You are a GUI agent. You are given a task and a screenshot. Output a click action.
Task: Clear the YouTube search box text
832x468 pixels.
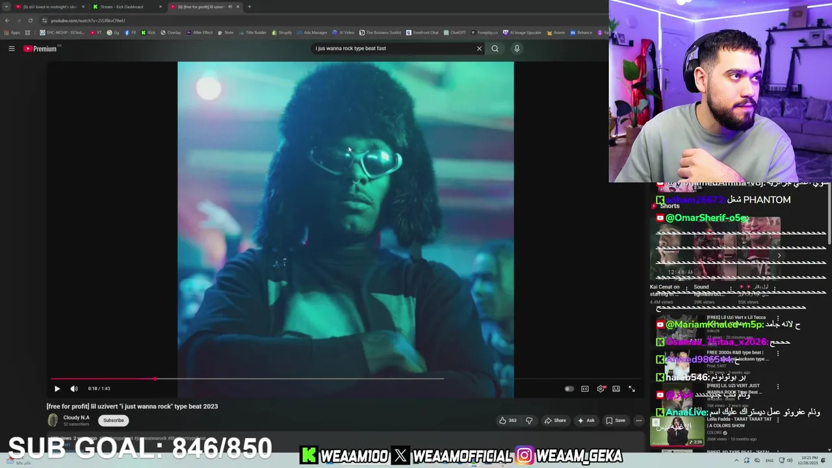[x=479, y=48]
